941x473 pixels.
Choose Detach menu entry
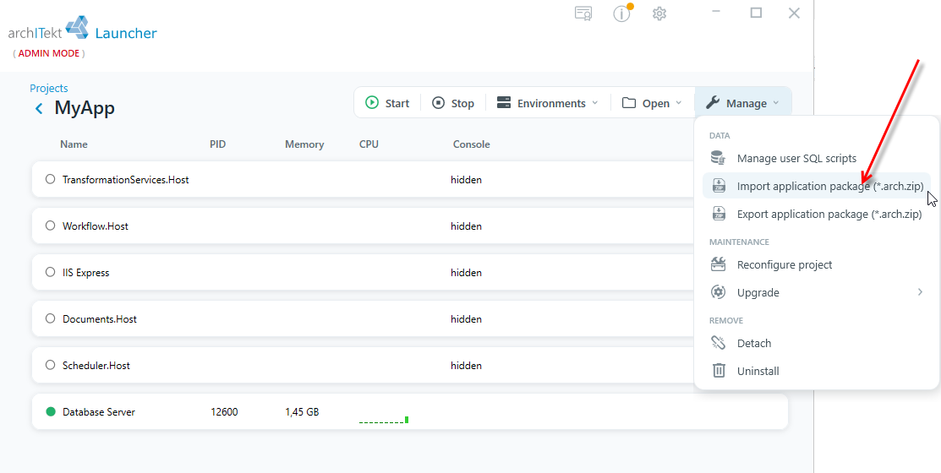coord(817,343)
